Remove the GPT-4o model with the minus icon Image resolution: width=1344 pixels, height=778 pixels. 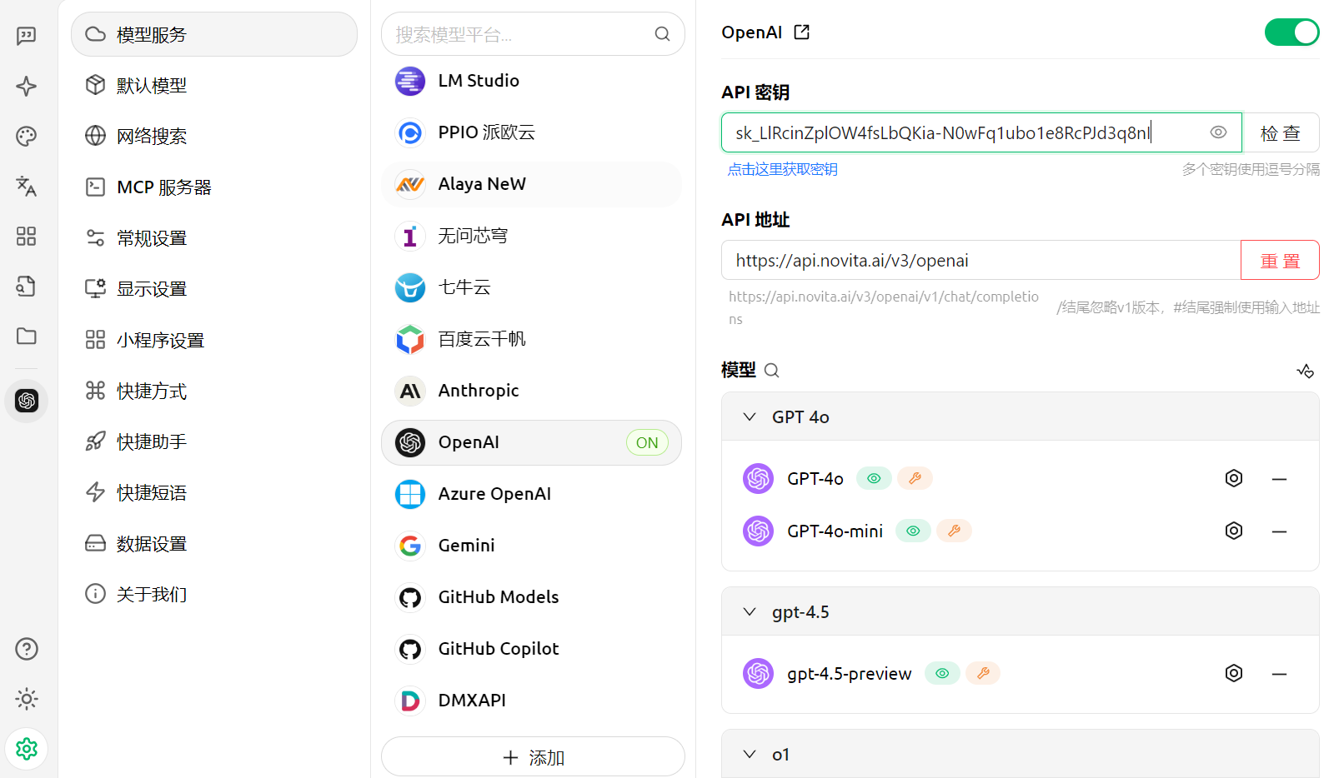(x=1280, y=479)
